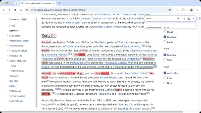Close the Cristiano Ronaldo Wikipedia tab
Screen dimensions: 201x113
point(54,3)
